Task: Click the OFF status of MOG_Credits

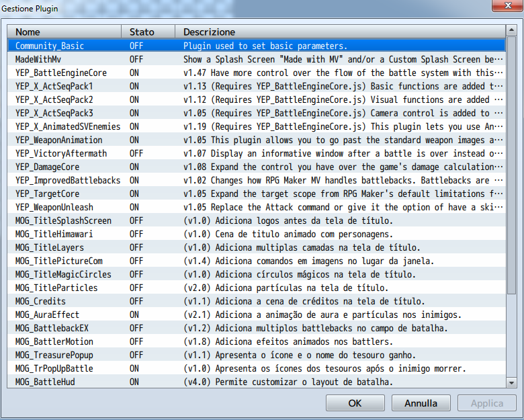Action: tap(136, 301)
